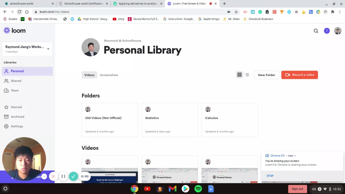Screen dimensions: 345x194
Task: Open Chrome from the shelf
Action: click(134, 189)
